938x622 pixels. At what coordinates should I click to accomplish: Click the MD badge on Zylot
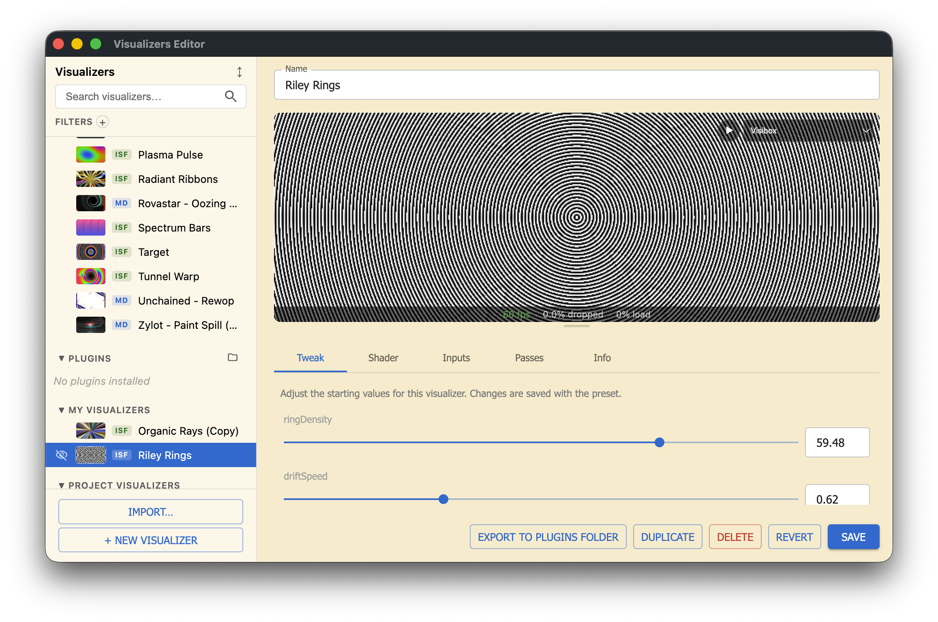[x=122, y=325]
